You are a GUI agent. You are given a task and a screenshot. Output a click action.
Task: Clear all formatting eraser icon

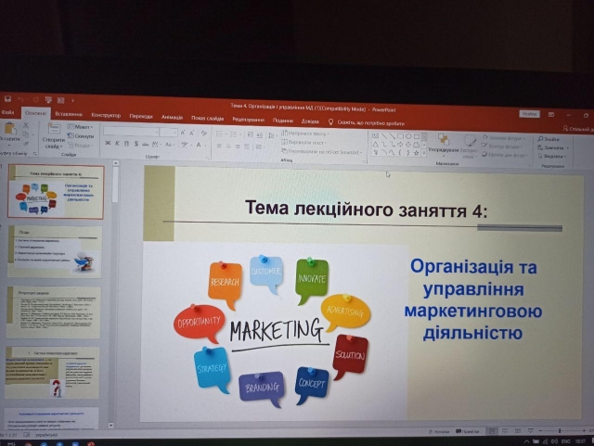[x=204, y=133]
